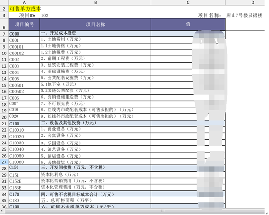This screenshot has height=215, width=269.
Task: Click the left scroll arrow
Action: [2, 211]
